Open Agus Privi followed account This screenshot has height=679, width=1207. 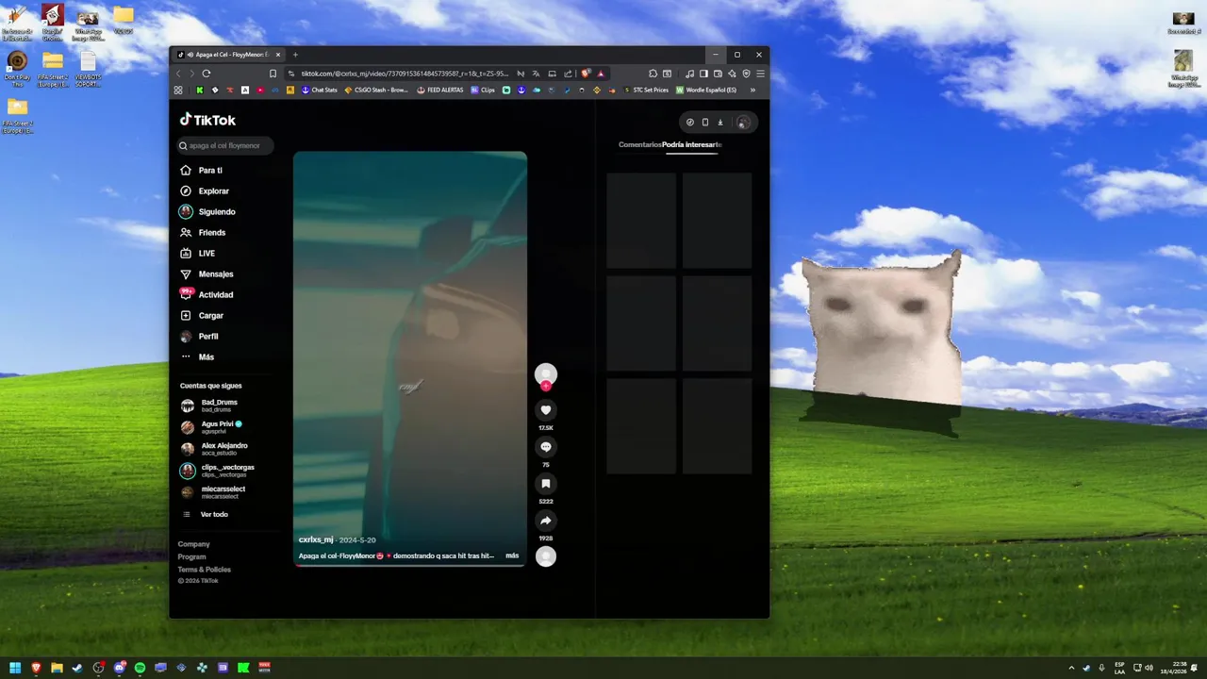[219, 427]
